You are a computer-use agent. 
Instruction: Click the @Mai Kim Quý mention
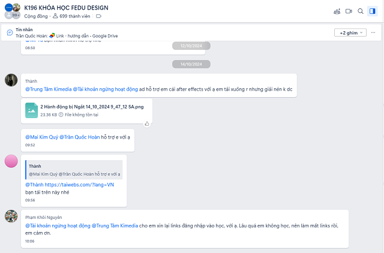(40, 137)
